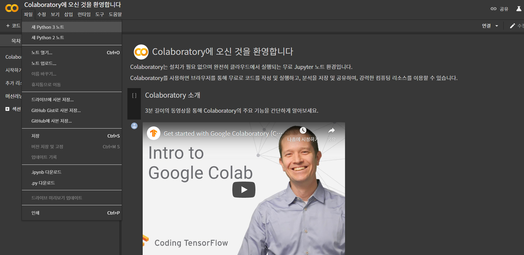Open the 보기 menu
524x255 pixels.
[55, 14]
